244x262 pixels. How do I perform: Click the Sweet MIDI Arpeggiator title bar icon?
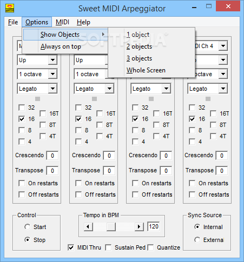point(10,8)
